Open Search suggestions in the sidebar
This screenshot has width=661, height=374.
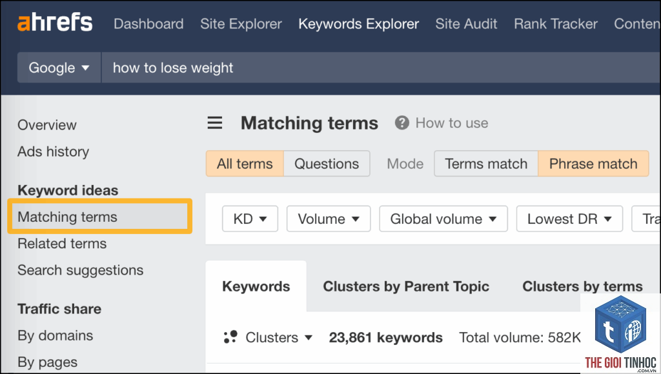pyautogui.click(x=80, y=270)
